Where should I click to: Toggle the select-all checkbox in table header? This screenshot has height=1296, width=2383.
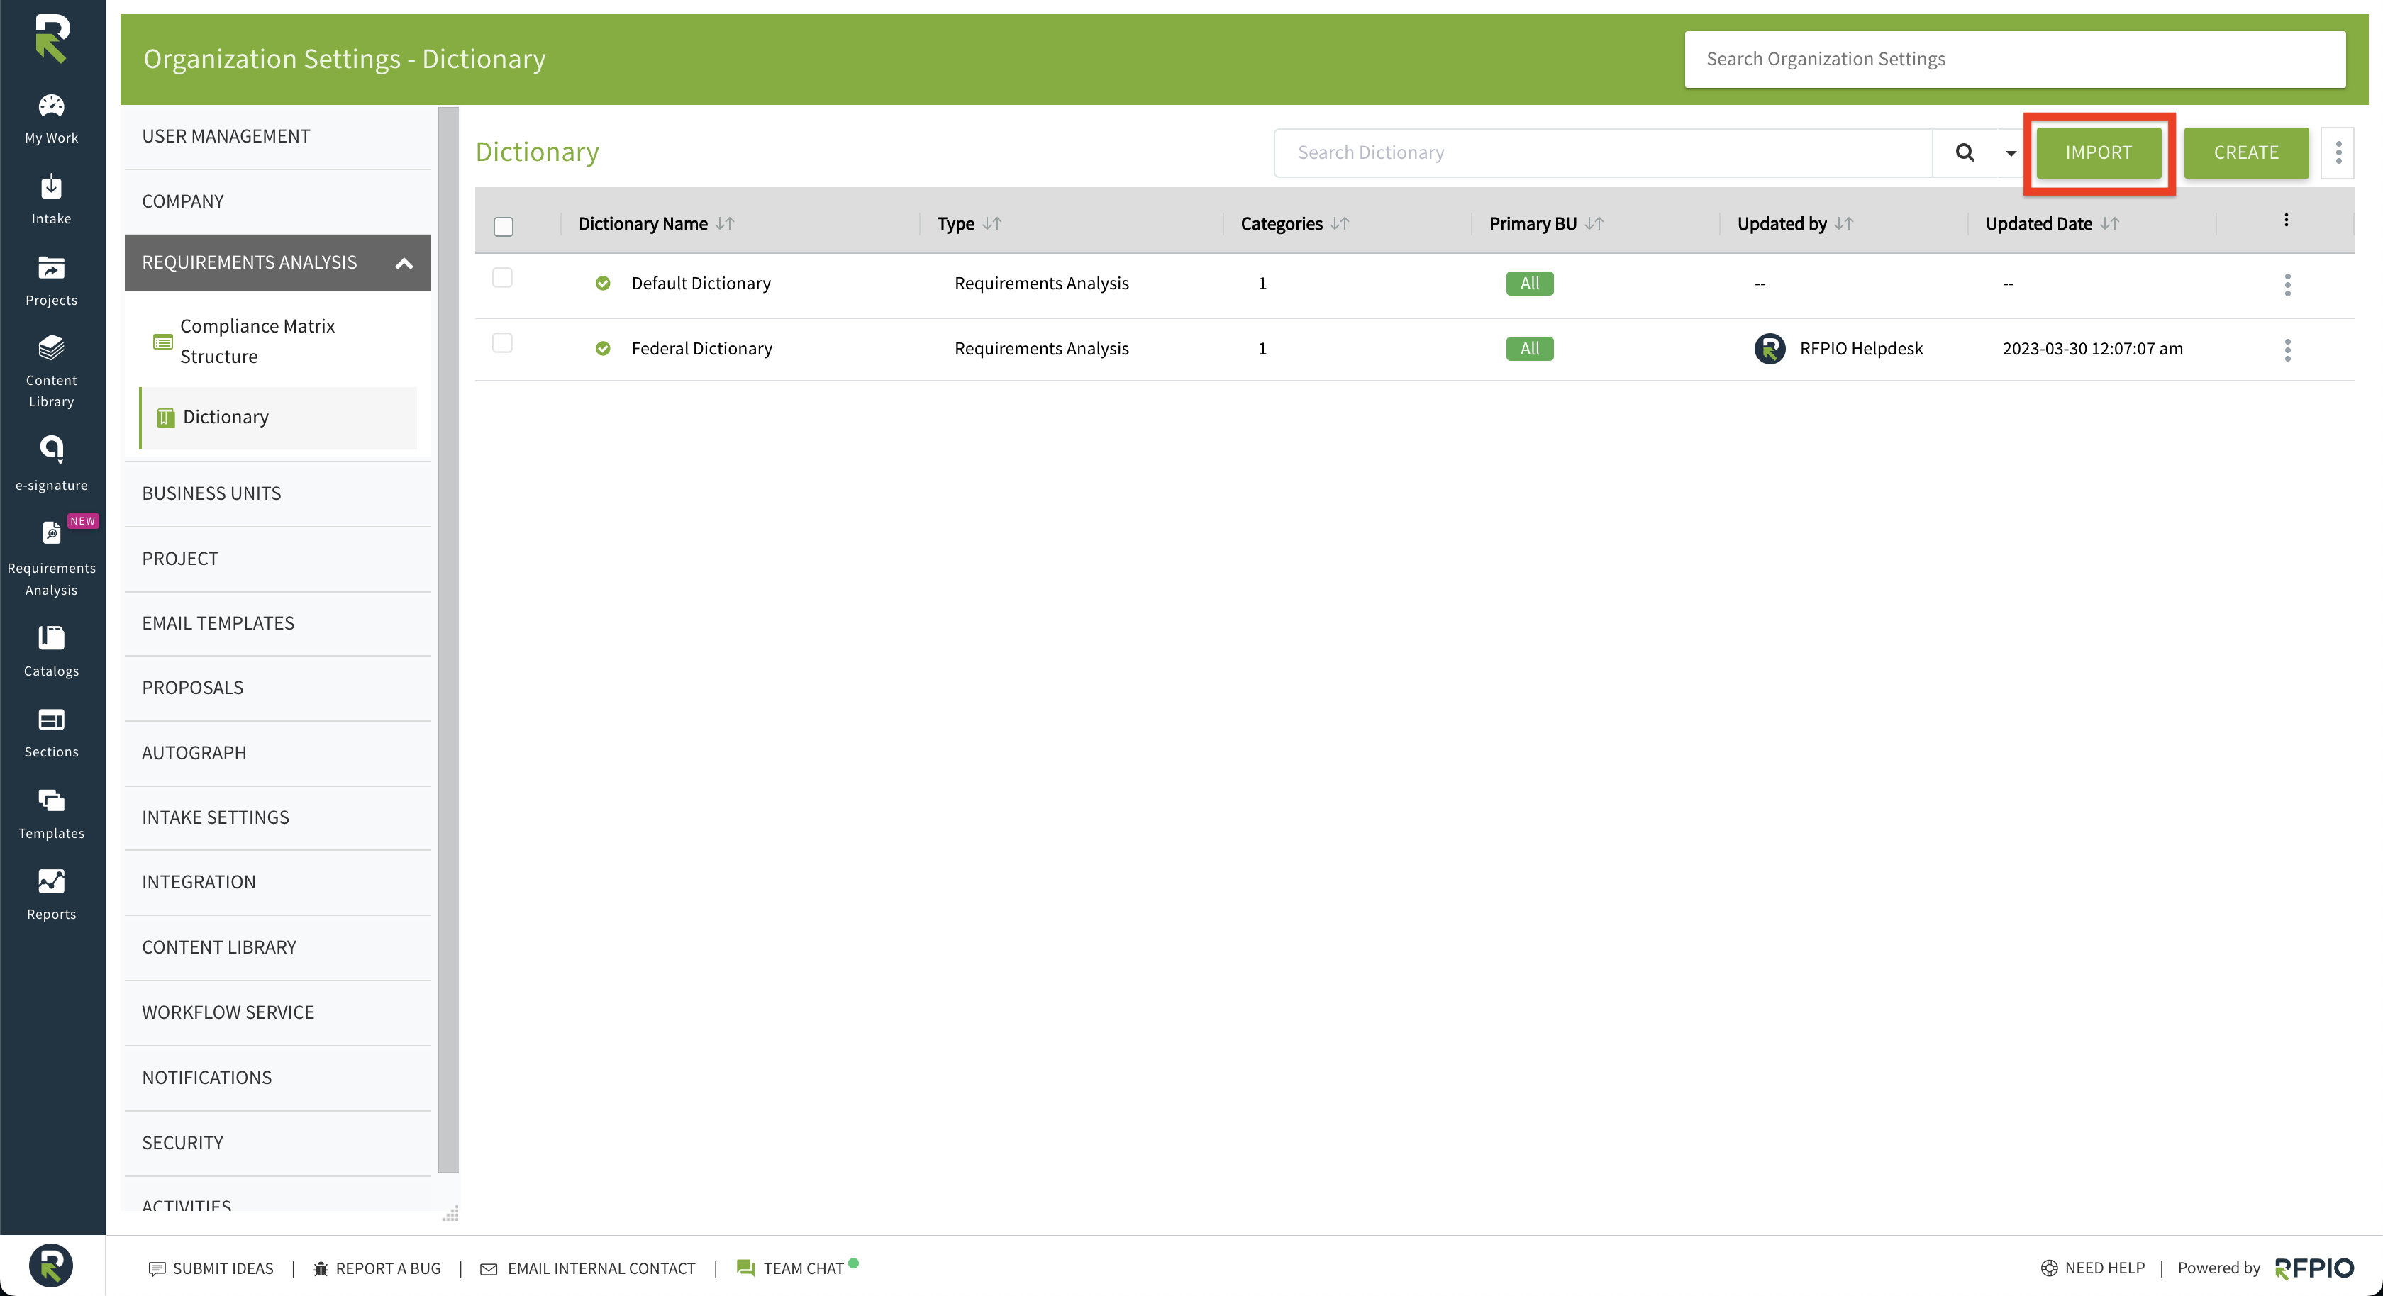pyautogui.click(x=504, y=227)
